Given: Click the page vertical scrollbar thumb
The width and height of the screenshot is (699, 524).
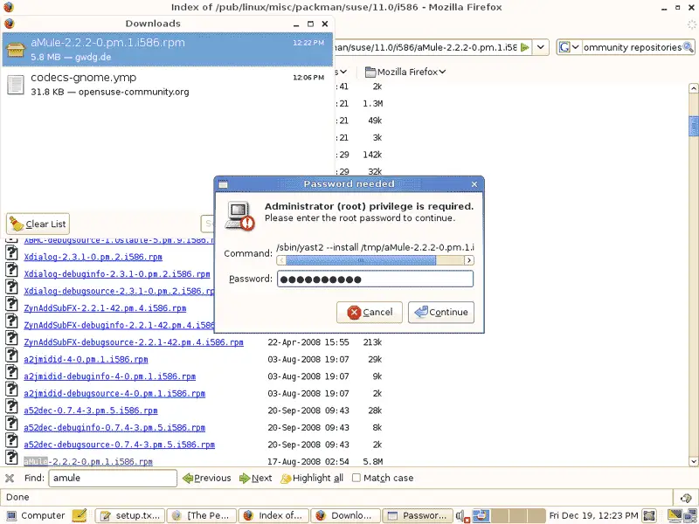Looking at the screenshot, I should (x=693, y=125).
